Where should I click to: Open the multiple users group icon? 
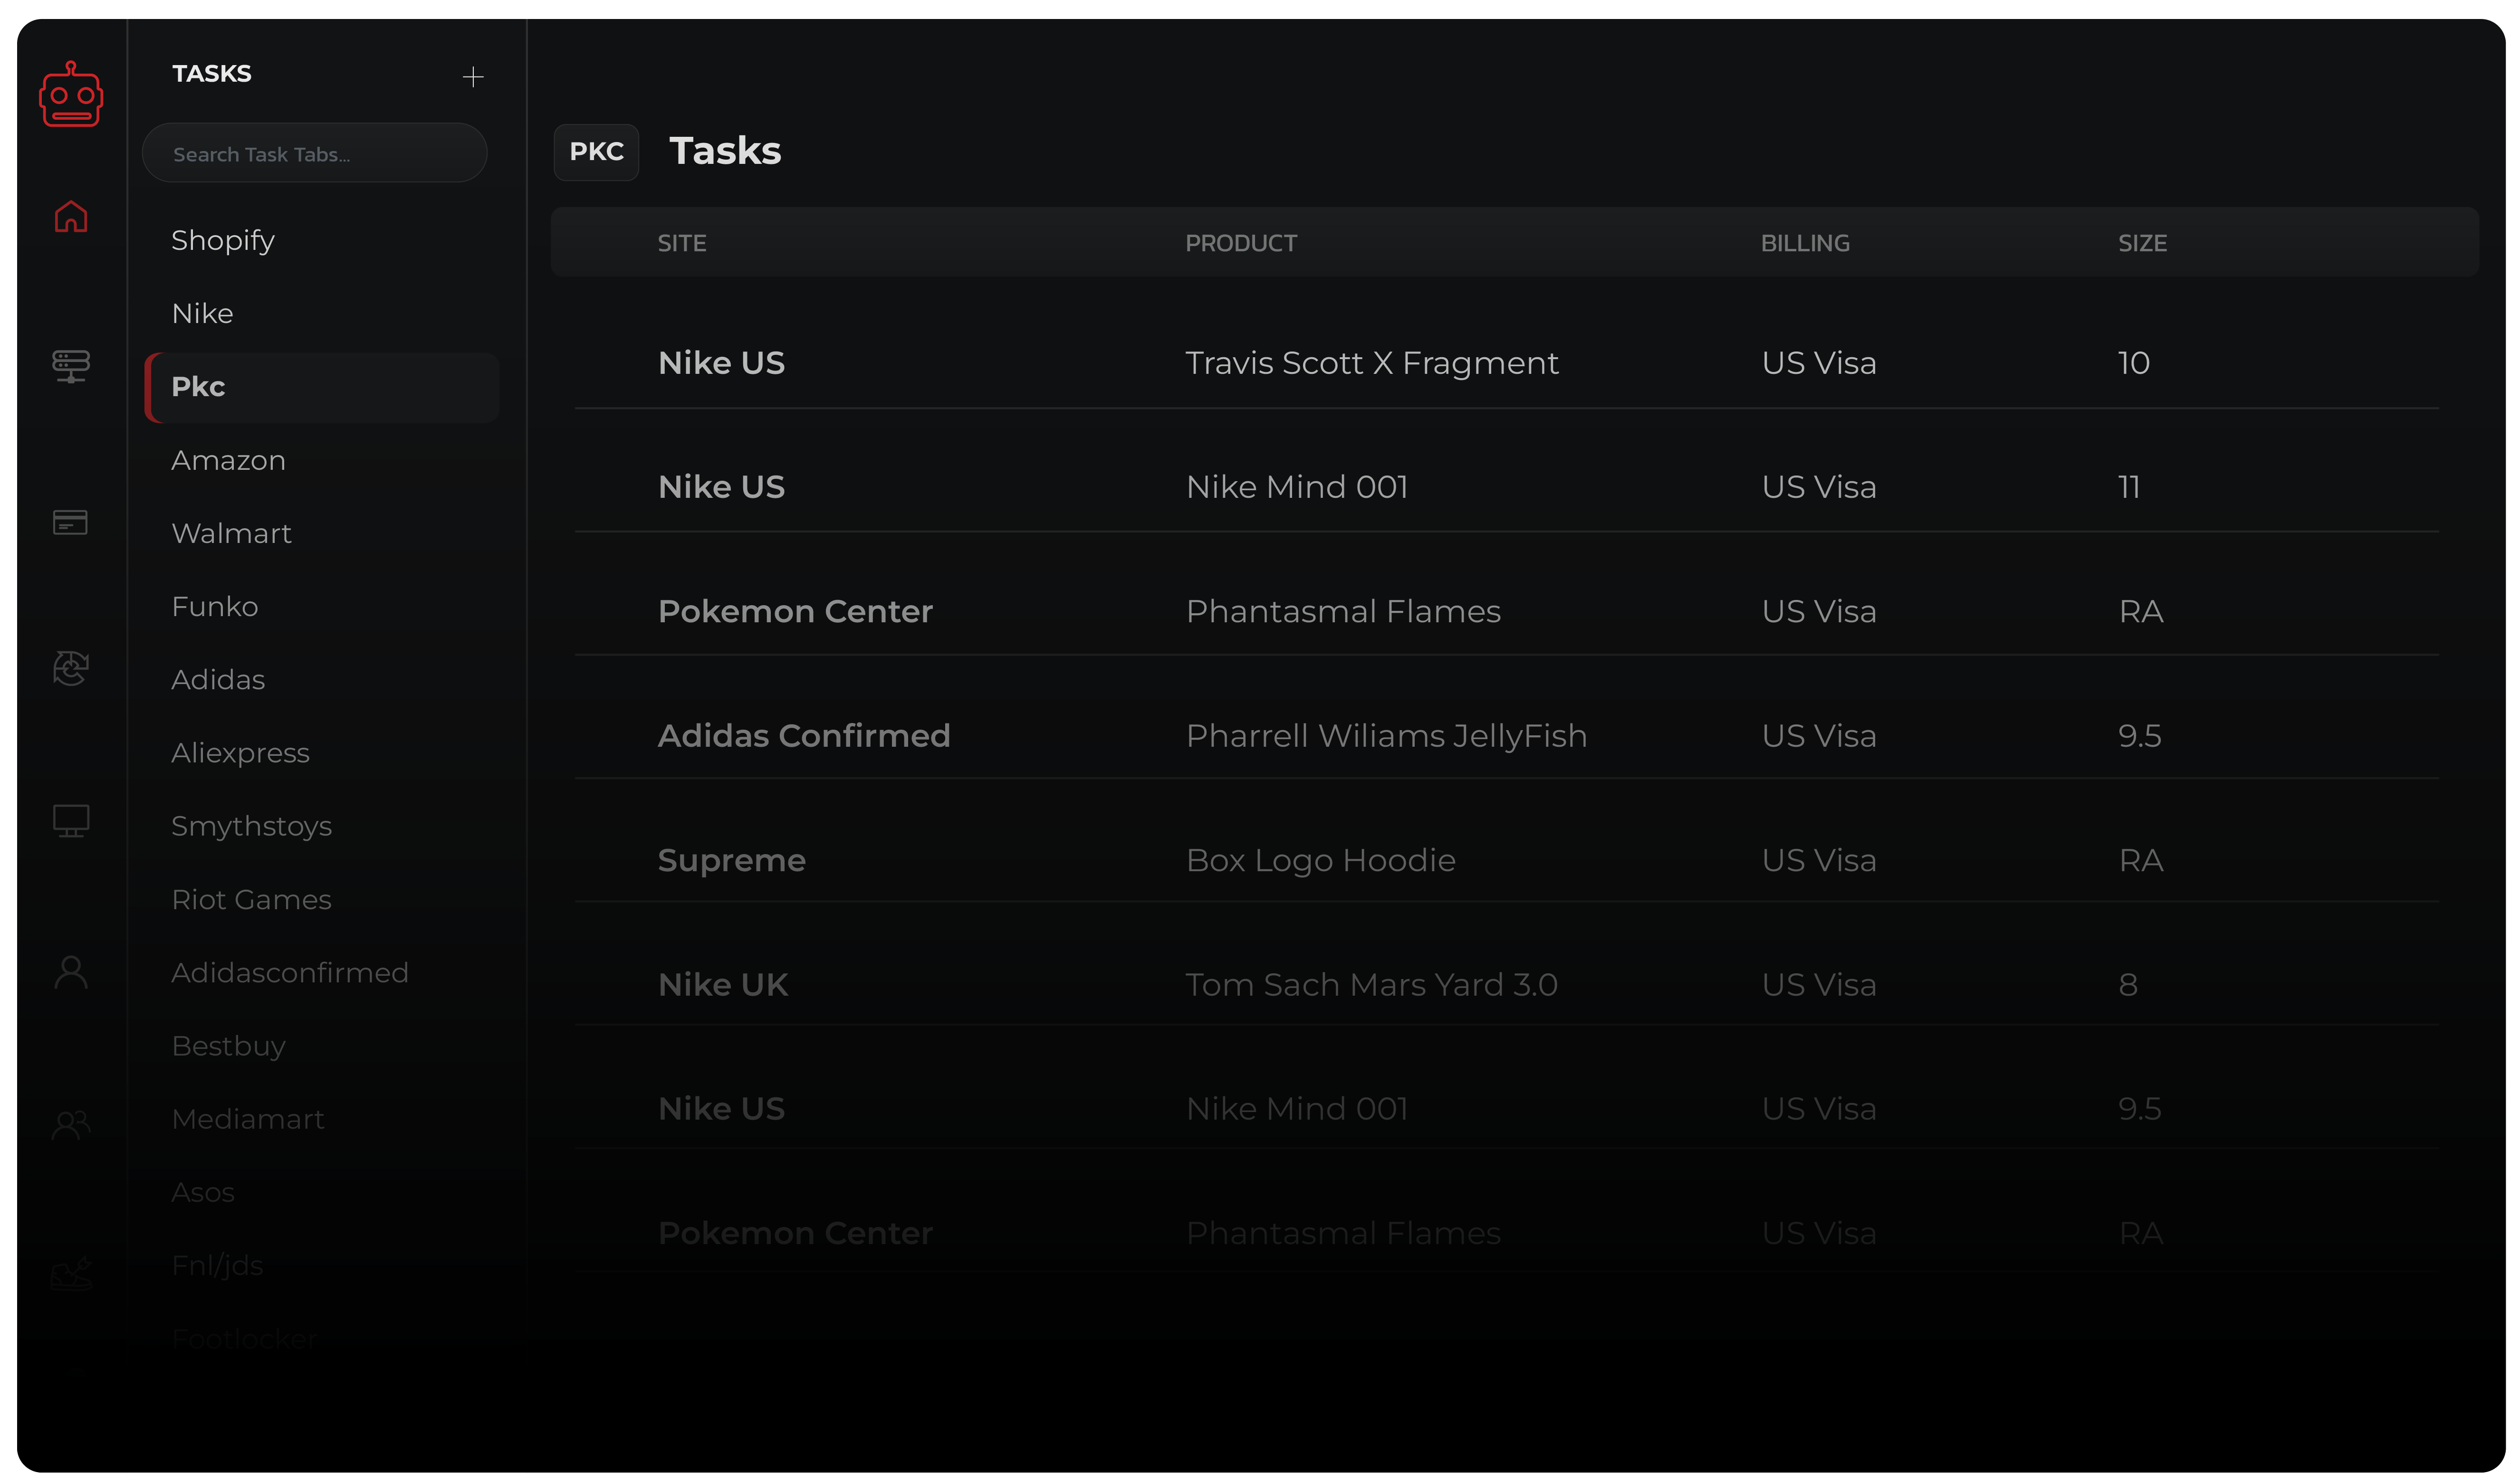click(71, 1125)
